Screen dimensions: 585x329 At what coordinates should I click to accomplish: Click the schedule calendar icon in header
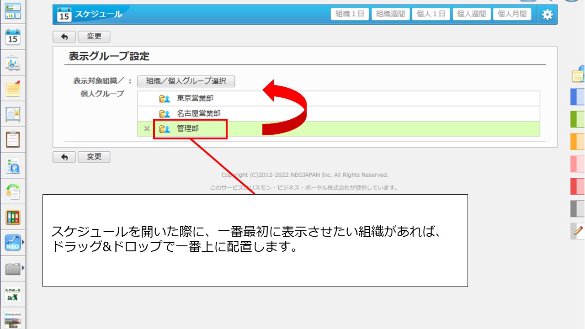[x=64, y=15]
